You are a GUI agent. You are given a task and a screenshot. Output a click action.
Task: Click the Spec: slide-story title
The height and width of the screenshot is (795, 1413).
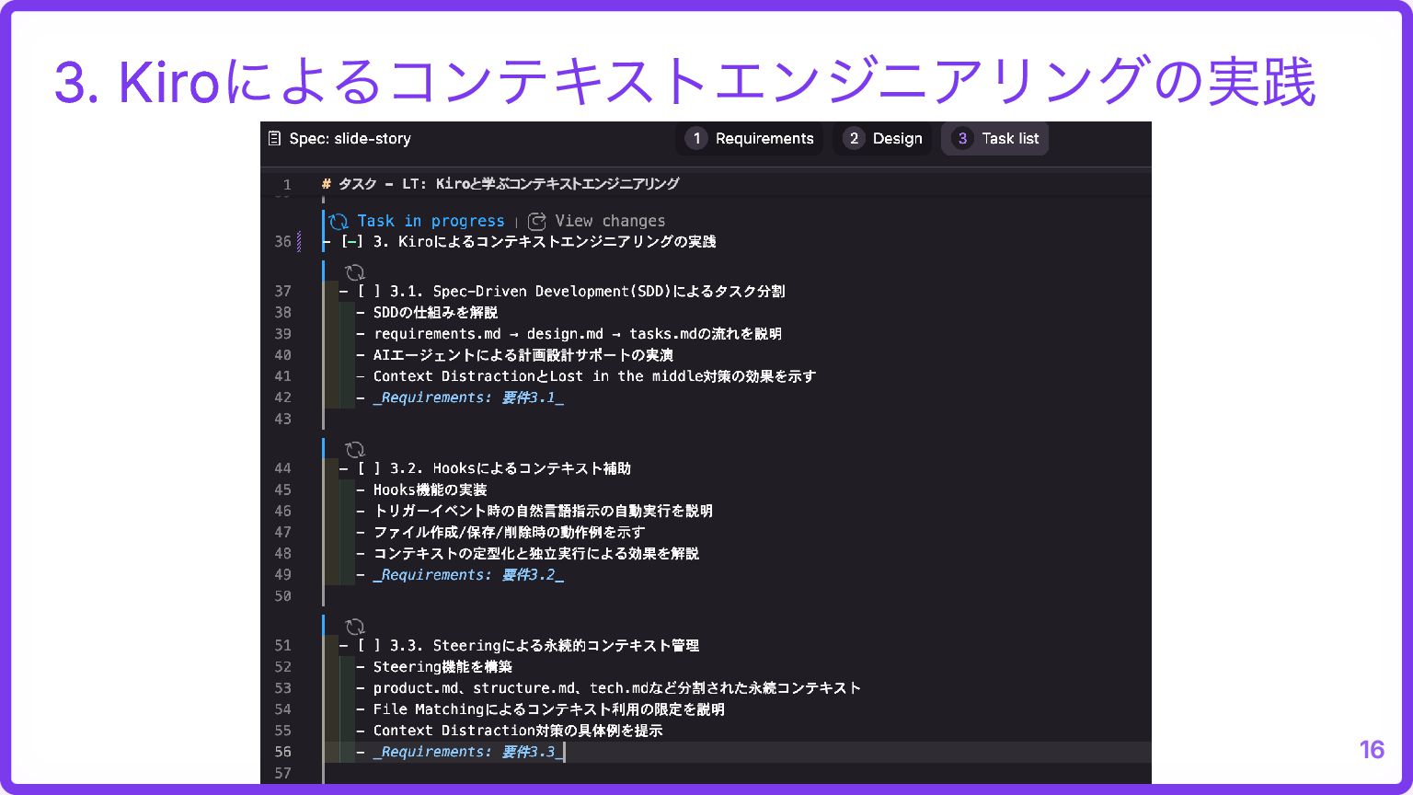tap(350, 139)
